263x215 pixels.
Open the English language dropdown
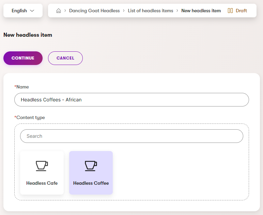pyautogui.click(x=23, y=11)
